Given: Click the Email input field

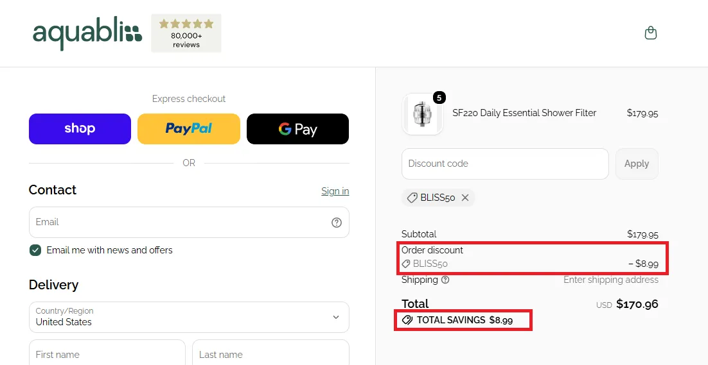Looking at the screenshot, I should pos(189,222).
